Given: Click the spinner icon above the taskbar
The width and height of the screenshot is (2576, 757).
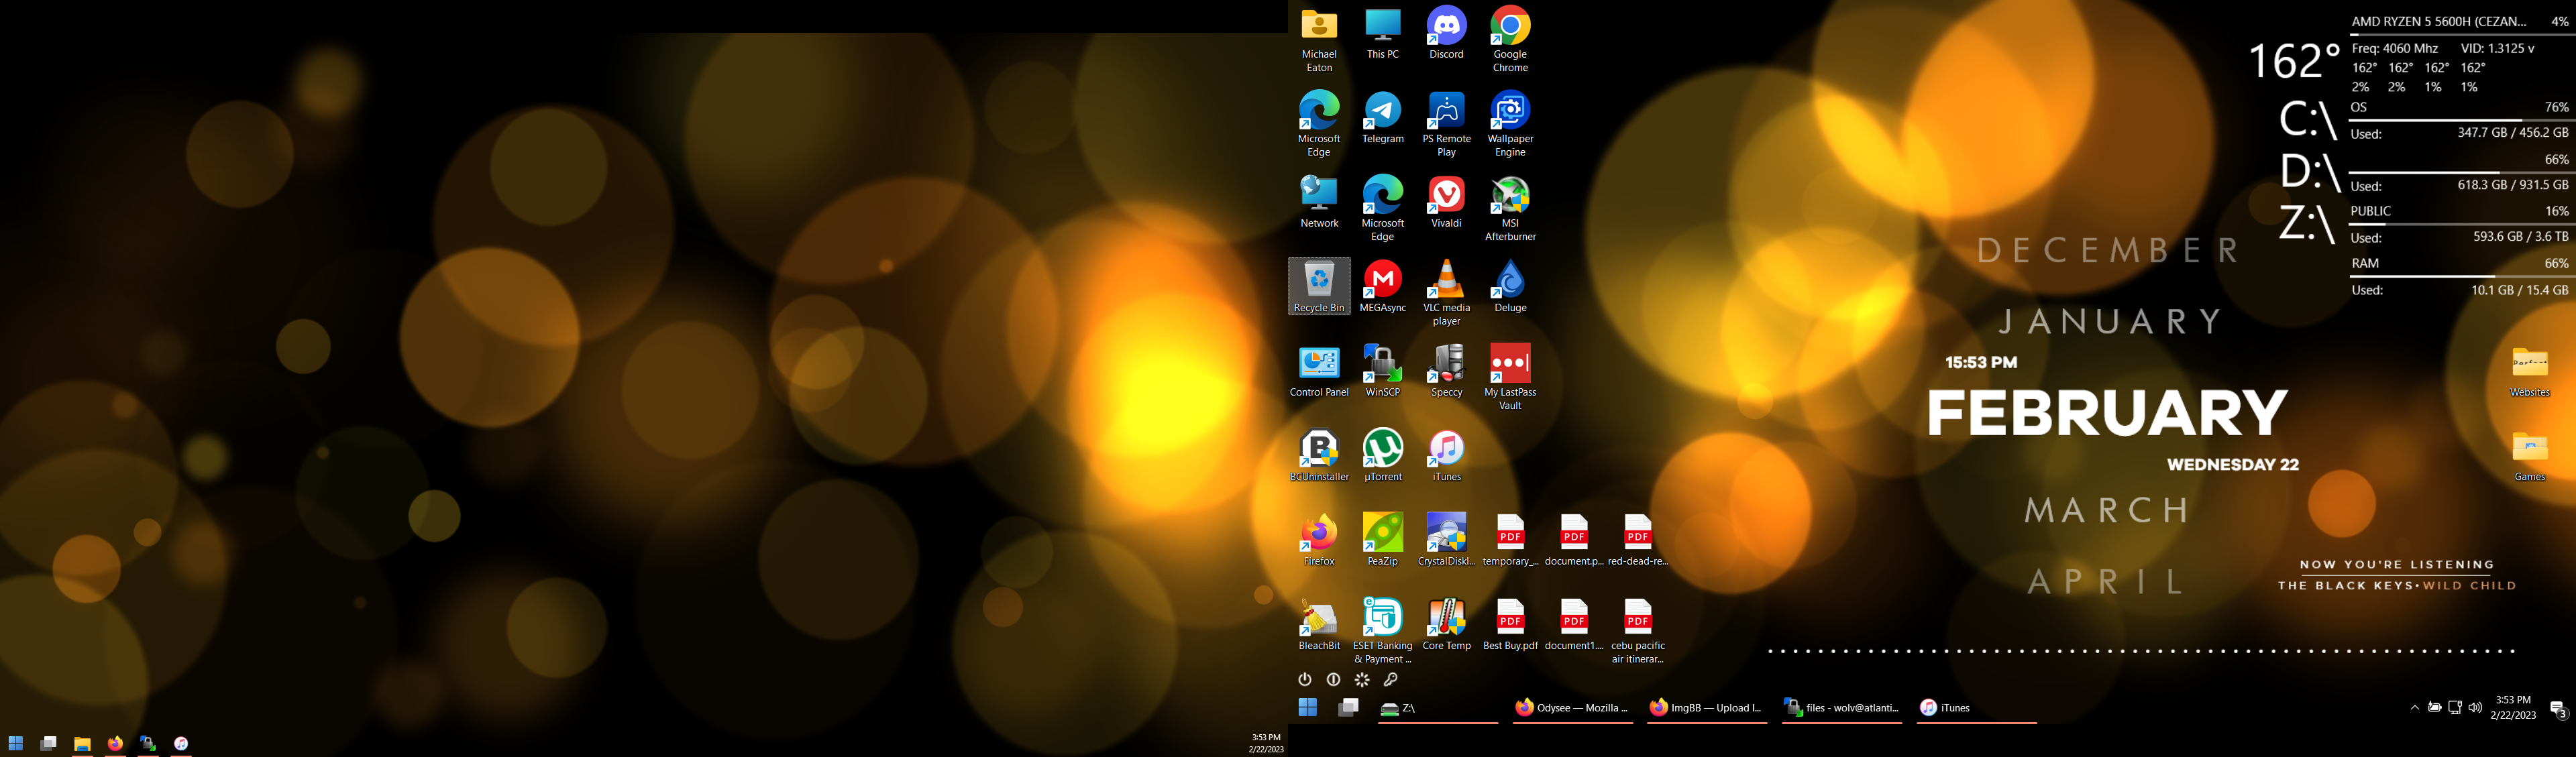Looking at the screenshot, I should point(1362,680).
